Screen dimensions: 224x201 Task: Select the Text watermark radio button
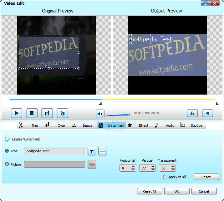7,151
